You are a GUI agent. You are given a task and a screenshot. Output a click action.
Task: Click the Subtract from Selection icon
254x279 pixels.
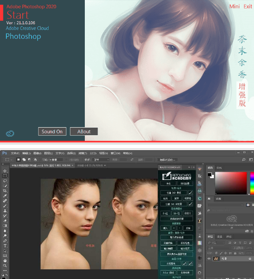pos(29,159)
